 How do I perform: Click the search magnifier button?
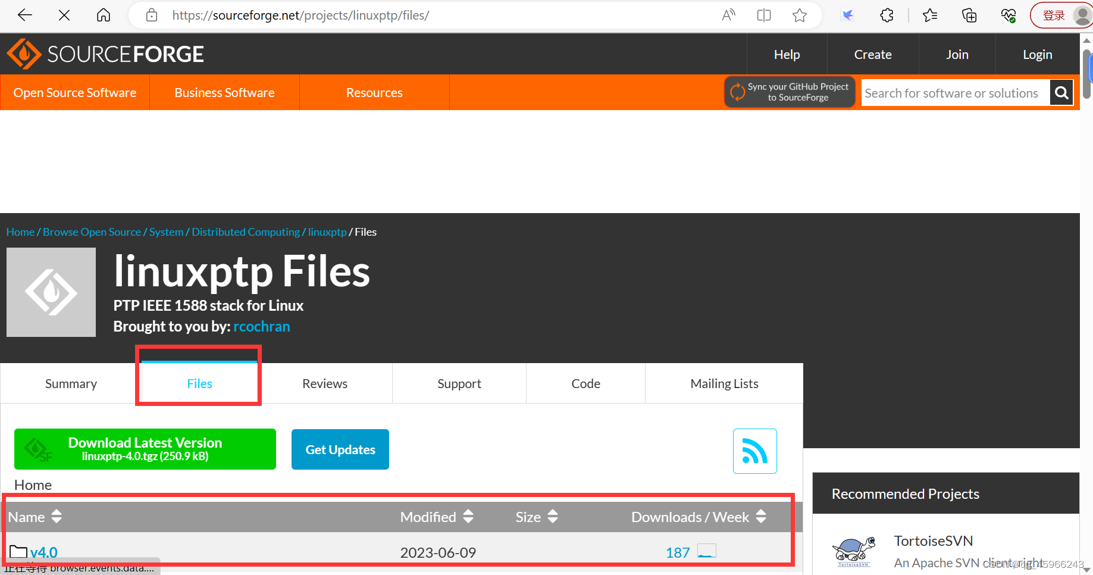coord(1061,92)
